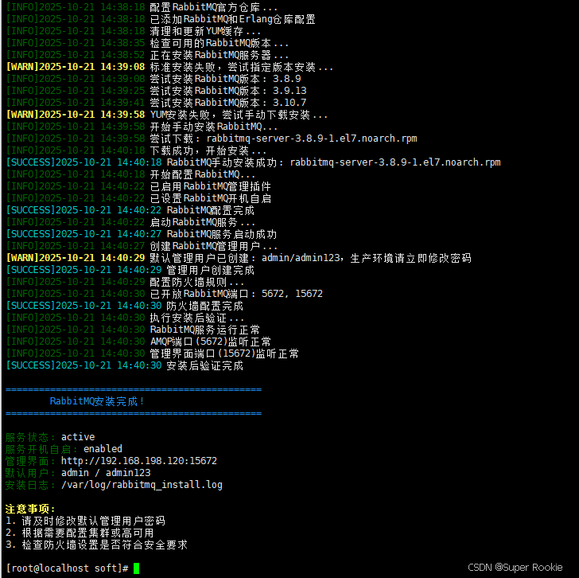The image size is (579, 578).
Task: Click the WARN line mentioning admin/admin123
Action: pyautogui.click(x=239, y=258)
